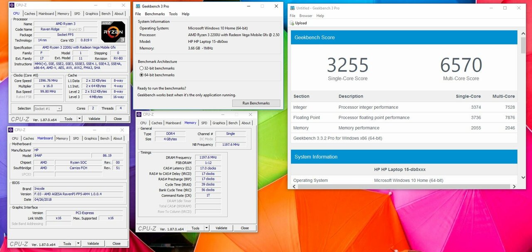Open Tools dropdown arrow in Memory window

pyautogui.click(x=207, y=228)
